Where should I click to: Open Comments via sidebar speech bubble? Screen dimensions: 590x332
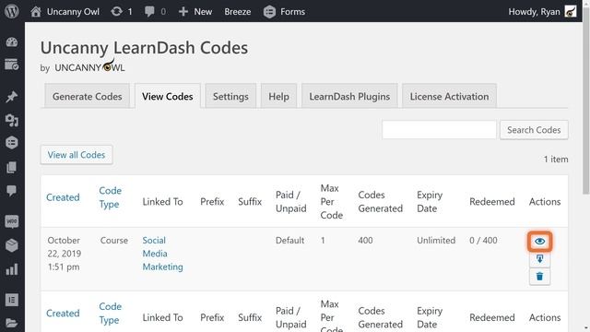12,191
